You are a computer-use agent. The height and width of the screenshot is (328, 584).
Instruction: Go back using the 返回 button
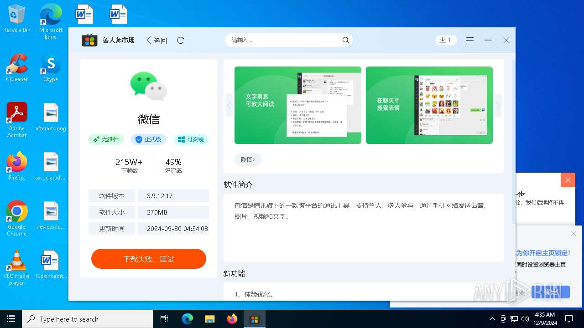(156, 40)
